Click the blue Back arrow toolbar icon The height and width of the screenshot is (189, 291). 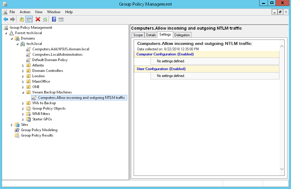6,19
